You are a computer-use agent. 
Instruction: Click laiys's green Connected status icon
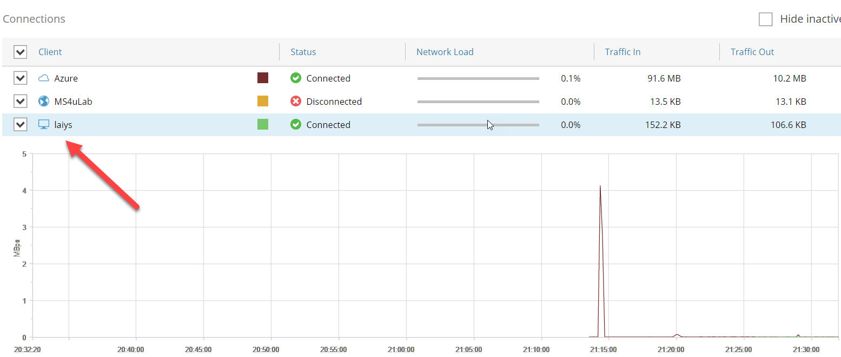[296, 125]
